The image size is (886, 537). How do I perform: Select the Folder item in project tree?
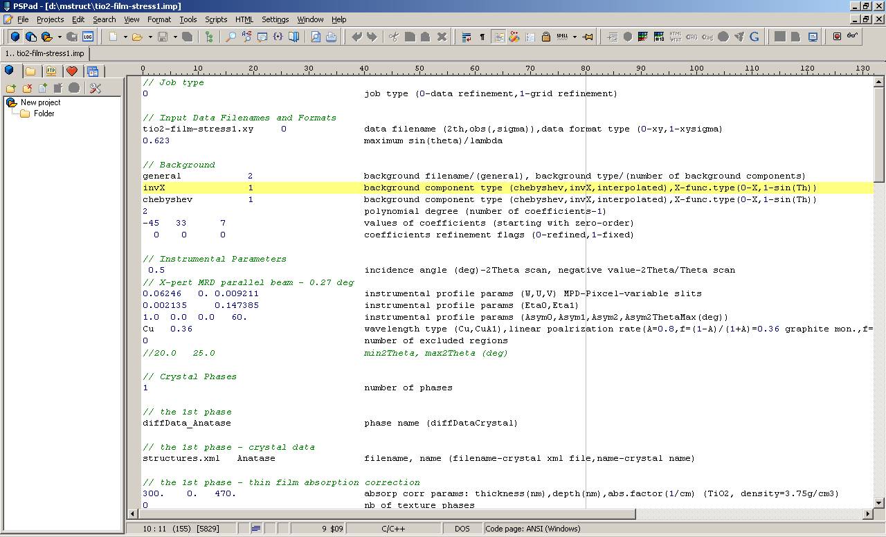44,113
